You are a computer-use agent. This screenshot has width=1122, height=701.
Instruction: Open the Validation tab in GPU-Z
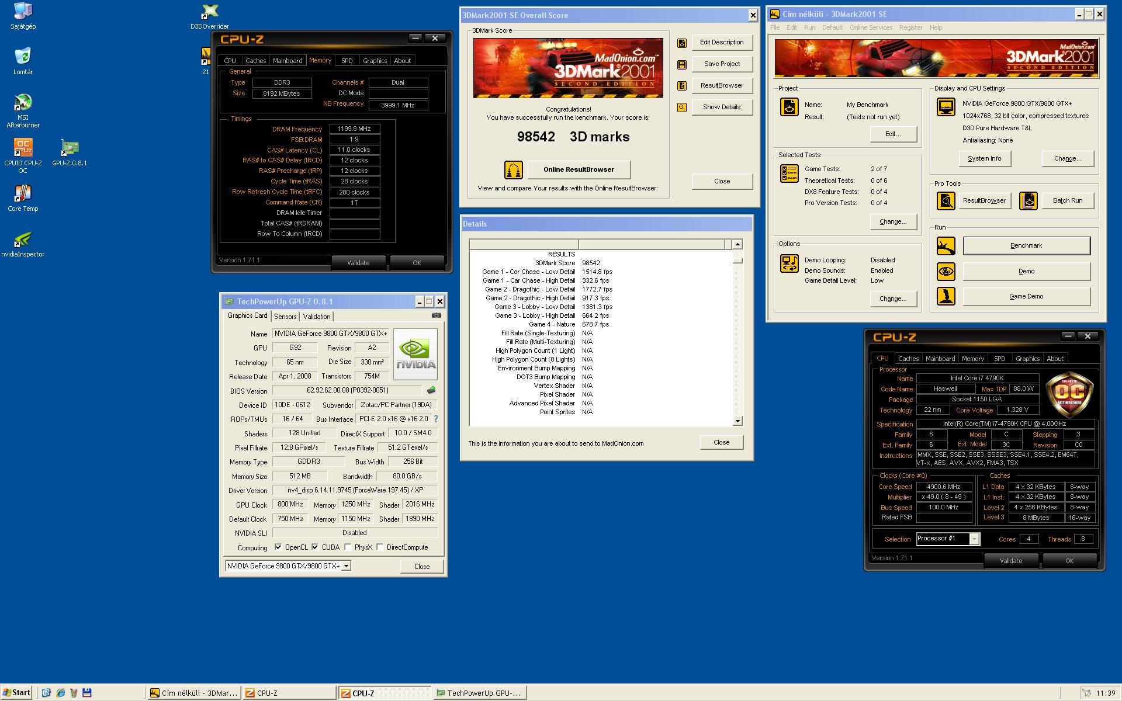click(317, 317)
